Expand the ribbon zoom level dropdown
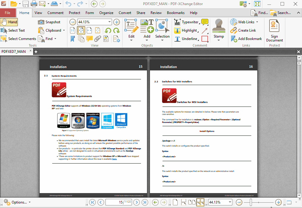The width and height of the screenshot is (302, 208). (110, 22)
